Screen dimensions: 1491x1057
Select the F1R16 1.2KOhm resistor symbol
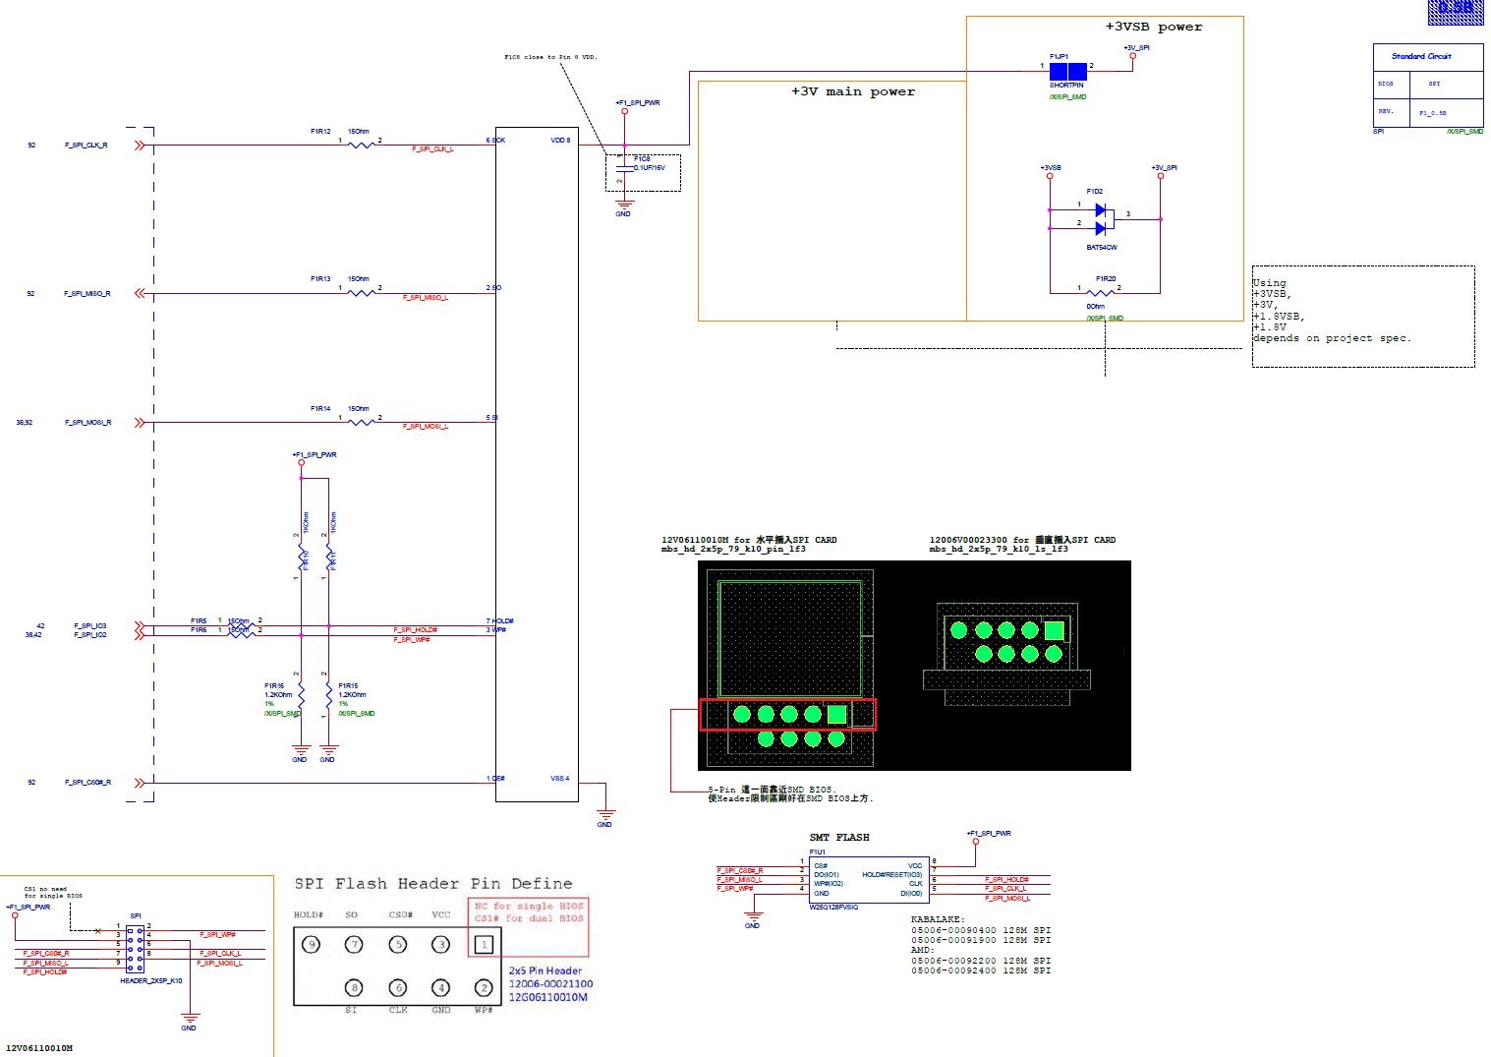[301, 696]
